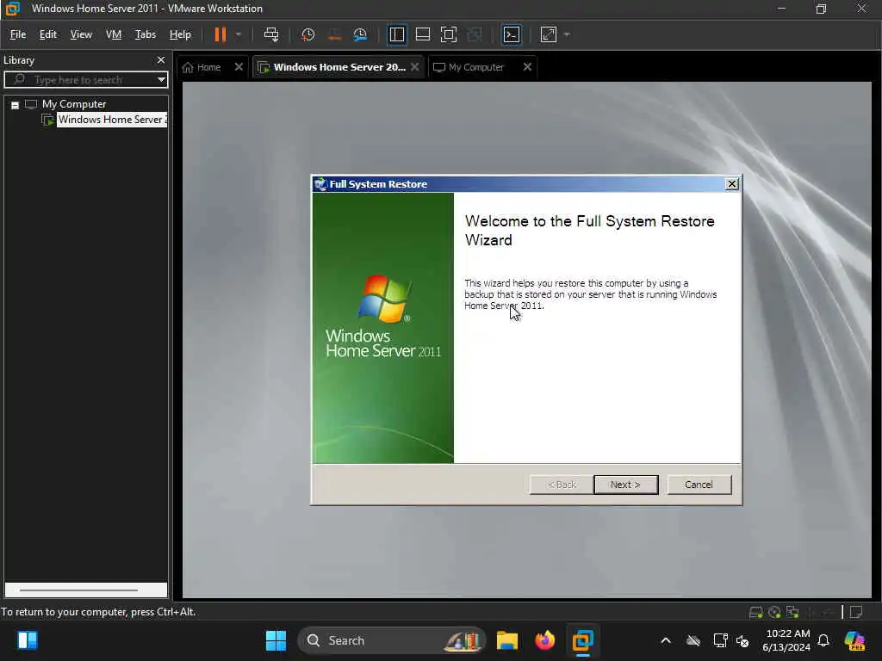Enter full screen mode icon

click(448, 34)
